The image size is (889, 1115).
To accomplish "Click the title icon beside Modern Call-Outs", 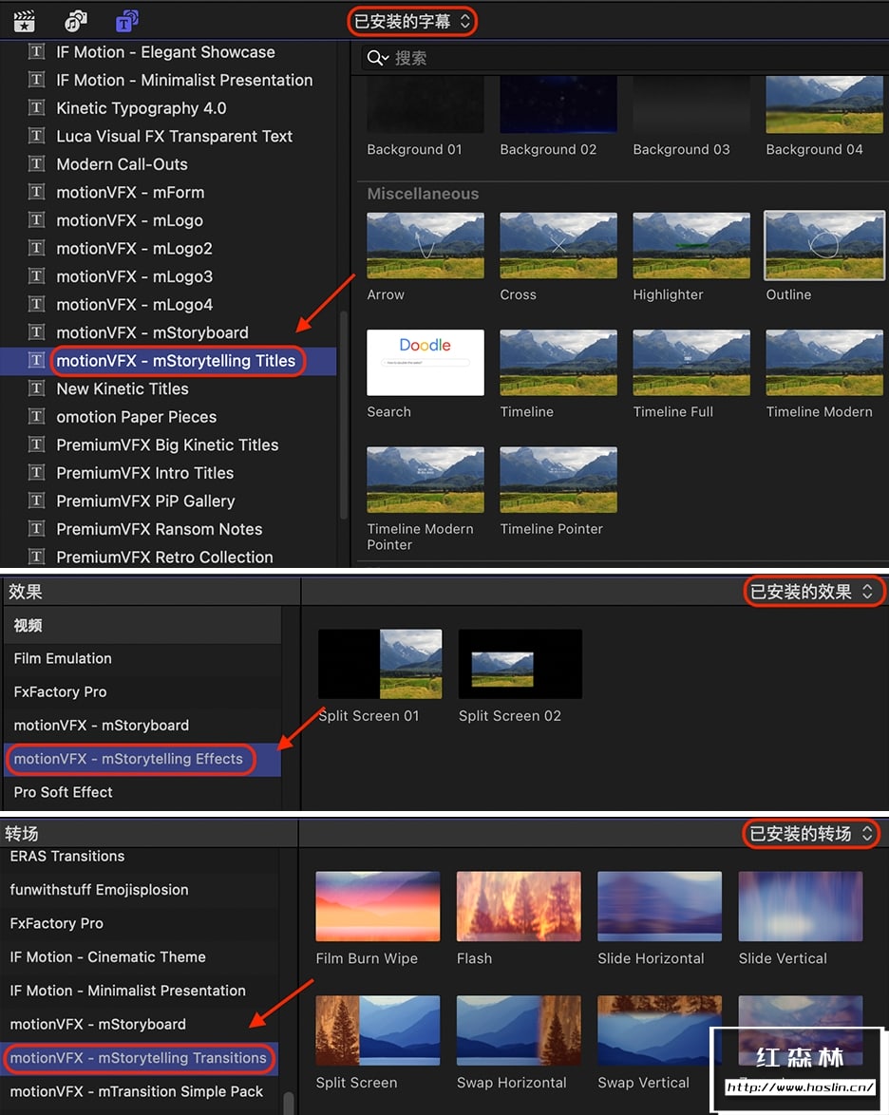I will click(36, 163).
